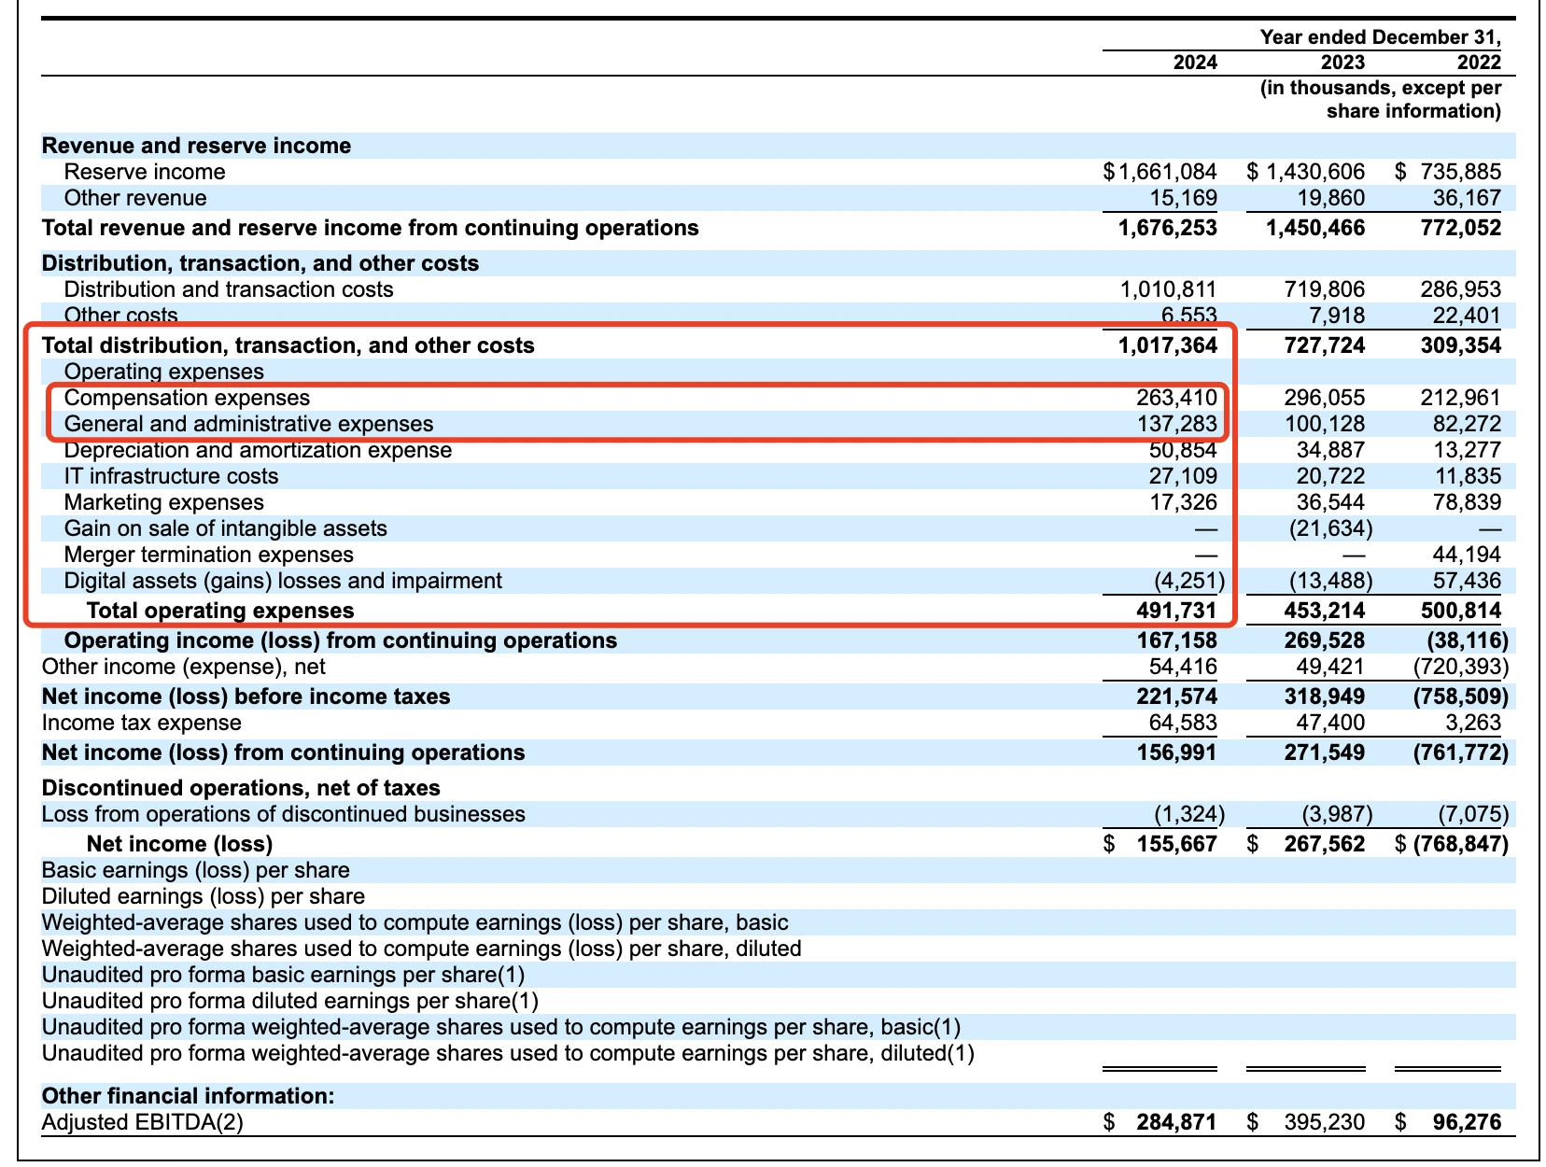The image size is (1546, 1167).
Task: Select the "Revenue and reserve income" heading
Action: 196,146
